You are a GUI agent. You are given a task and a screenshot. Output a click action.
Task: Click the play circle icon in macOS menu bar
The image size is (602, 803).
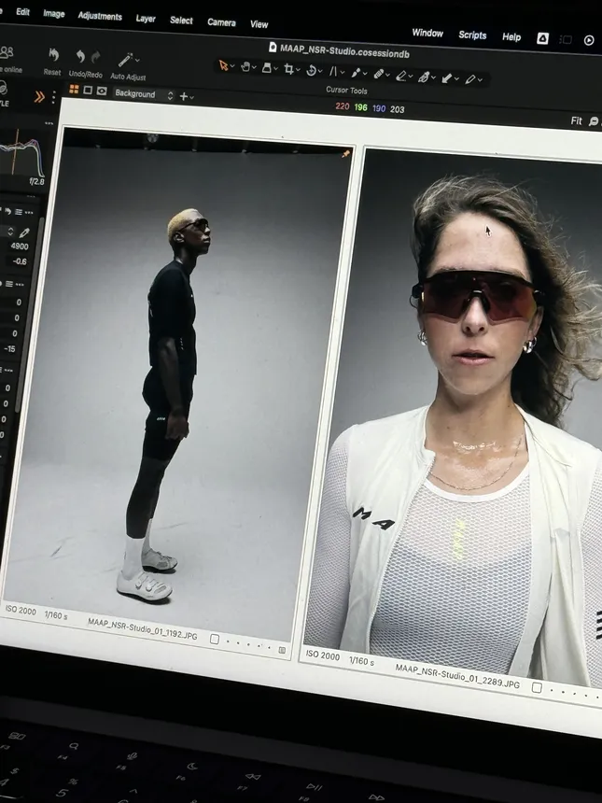pyautogui.click(x=589, y=40)
